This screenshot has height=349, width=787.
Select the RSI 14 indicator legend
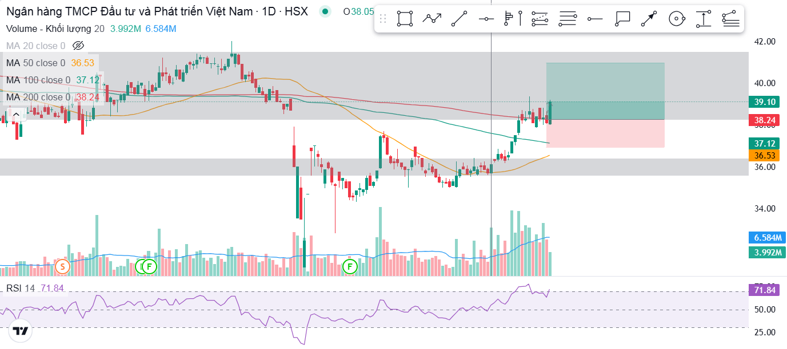pos(21,289)
